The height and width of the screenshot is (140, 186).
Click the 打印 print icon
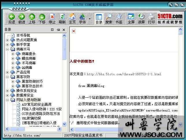pyautogui.click(x=151, y=17)
